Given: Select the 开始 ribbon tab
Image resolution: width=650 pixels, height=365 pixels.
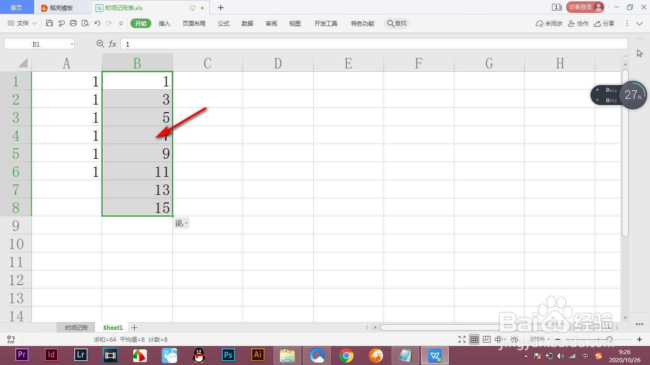Looking at the screenshot, I should [141, 23].
